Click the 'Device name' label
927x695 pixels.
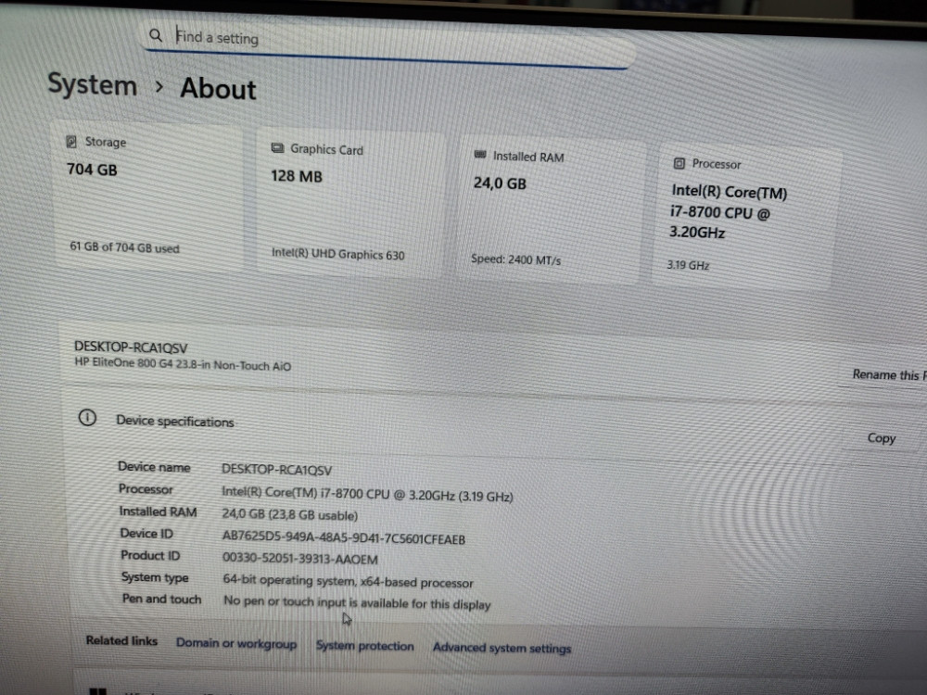pyautogui.click(x=154, y=467)
